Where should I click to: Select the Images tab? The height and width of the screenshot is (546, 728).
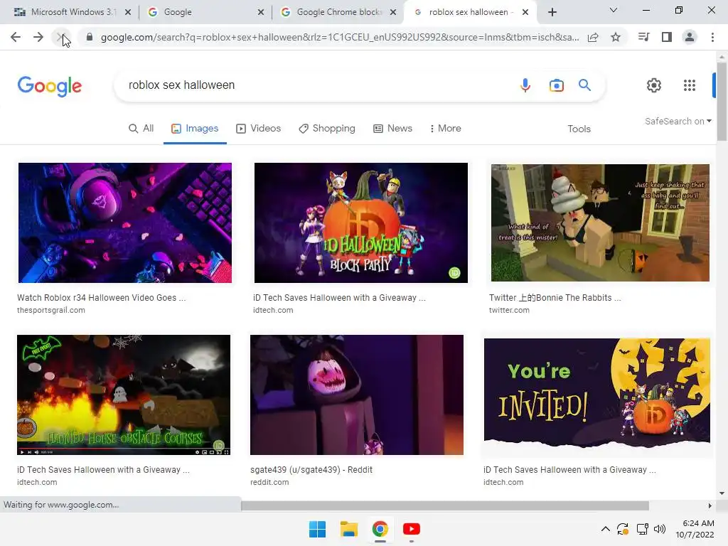pos(195,129)
